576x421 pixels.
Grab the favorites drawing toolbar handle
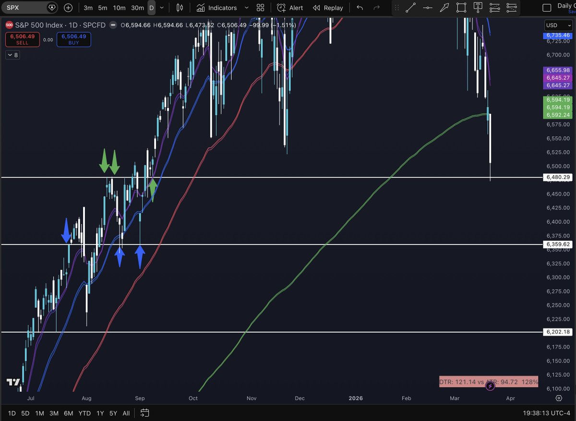point(396,8)
